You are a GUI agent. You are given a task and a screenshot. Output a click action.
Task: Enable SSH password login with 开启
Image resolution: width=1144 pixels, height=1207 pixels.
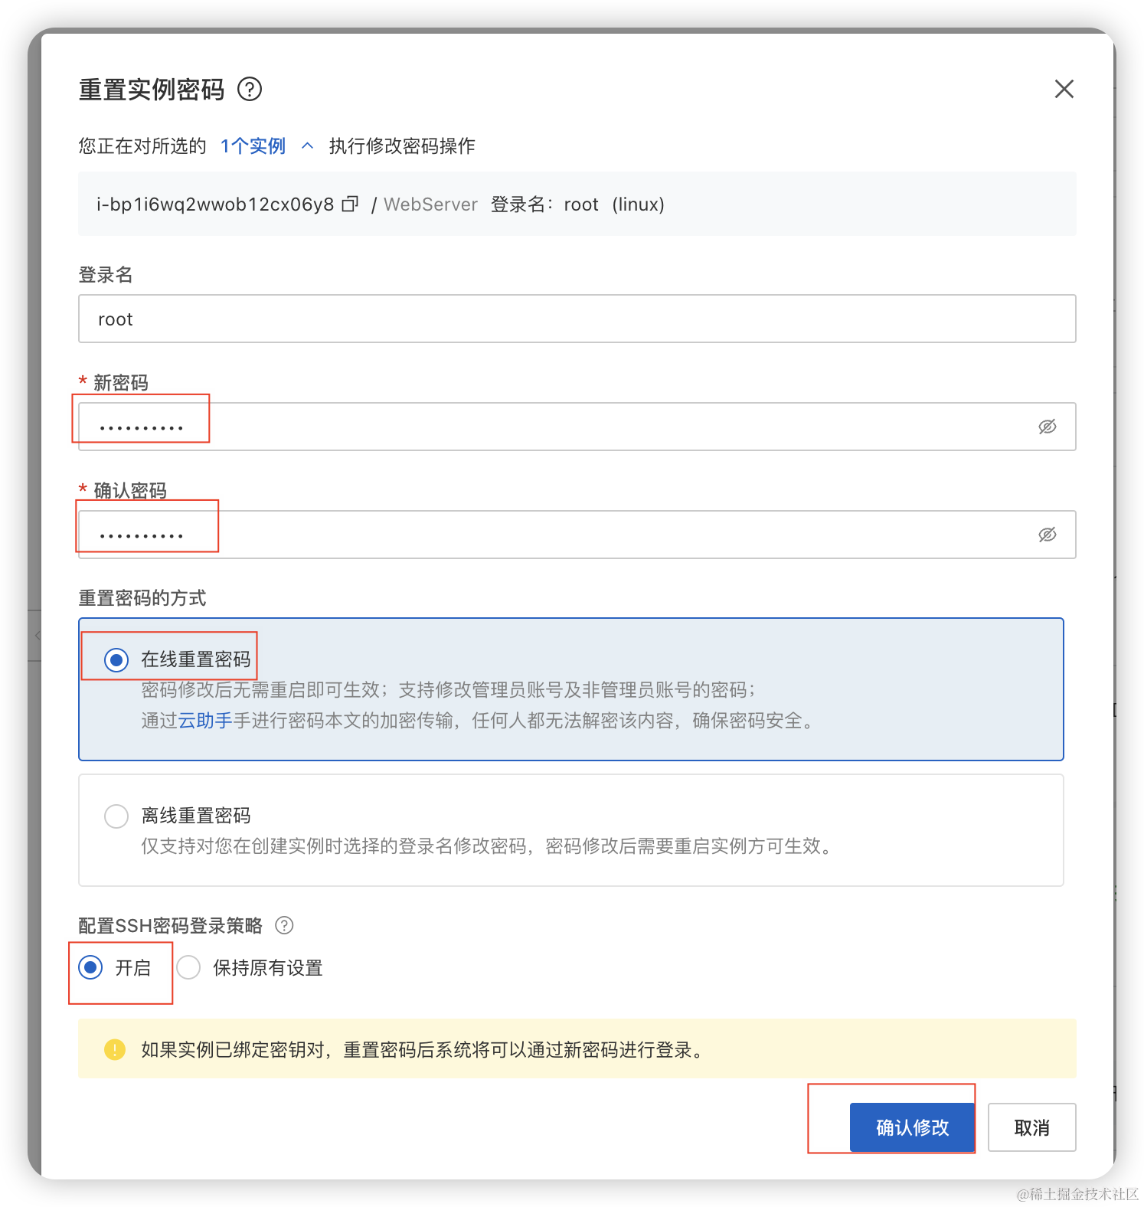coord(91,968)
